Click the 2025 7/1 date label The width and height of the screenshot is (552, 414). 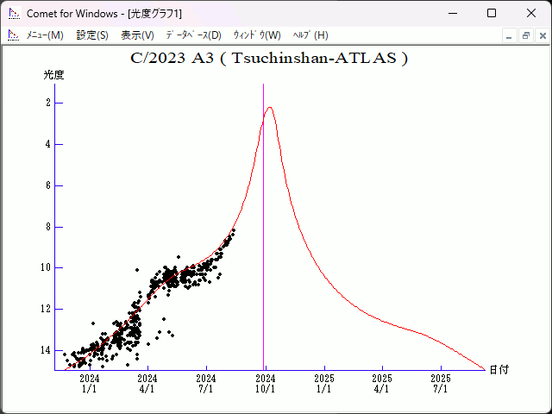coord(441,384)
